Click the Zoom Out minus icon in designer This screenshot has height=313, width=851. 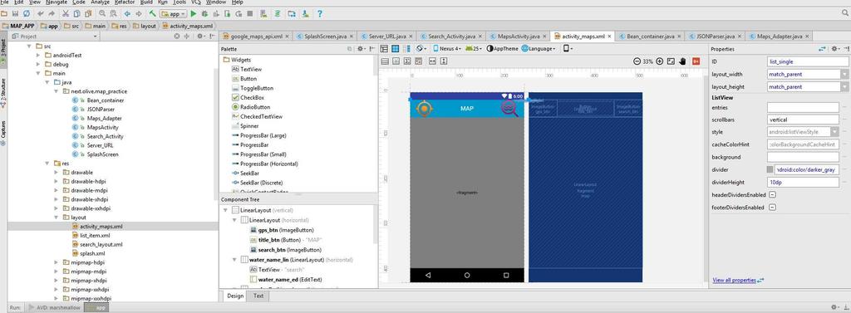[637, 61]
